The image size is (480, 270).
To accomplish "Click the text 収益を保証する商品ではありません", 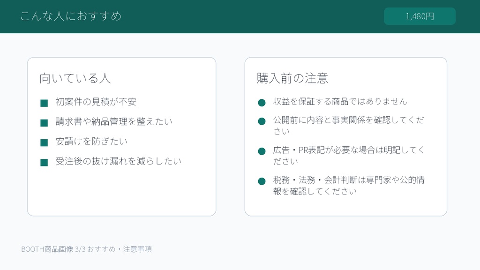I will 340,102.
